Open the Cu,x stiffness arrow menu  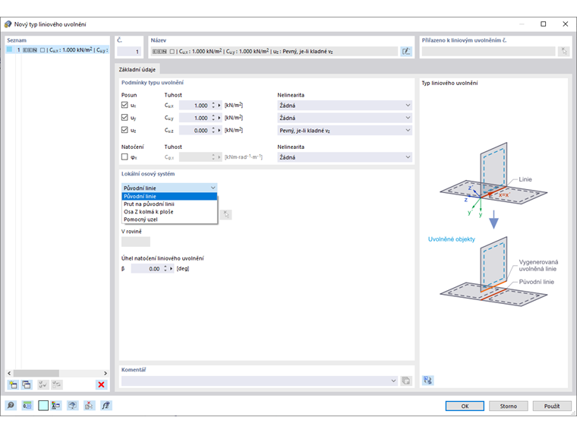tap(219, 106)
